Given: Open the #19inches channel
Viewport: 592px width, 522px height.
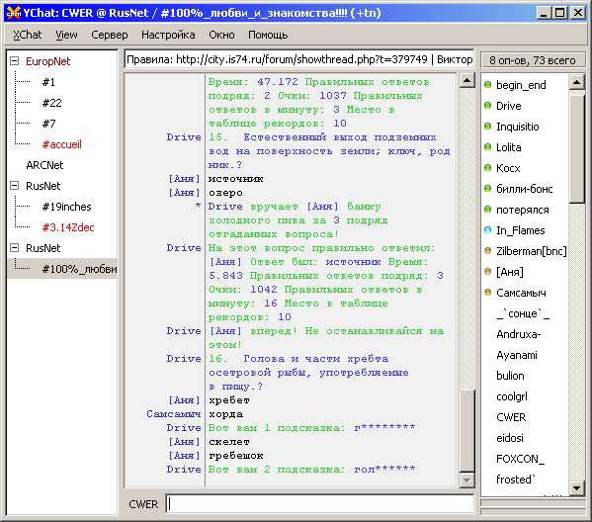Looking at the screenshot, I should click(x=67, y=207).
